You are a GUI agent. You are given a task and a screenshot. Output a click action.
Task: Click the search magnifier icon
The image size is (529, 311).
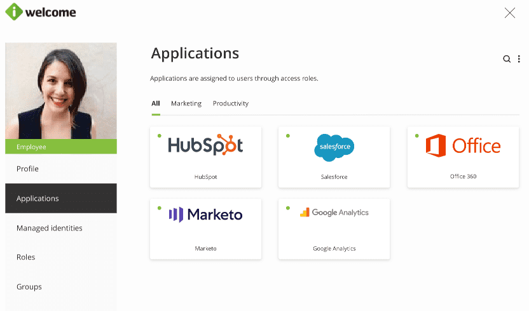point(507,59)
